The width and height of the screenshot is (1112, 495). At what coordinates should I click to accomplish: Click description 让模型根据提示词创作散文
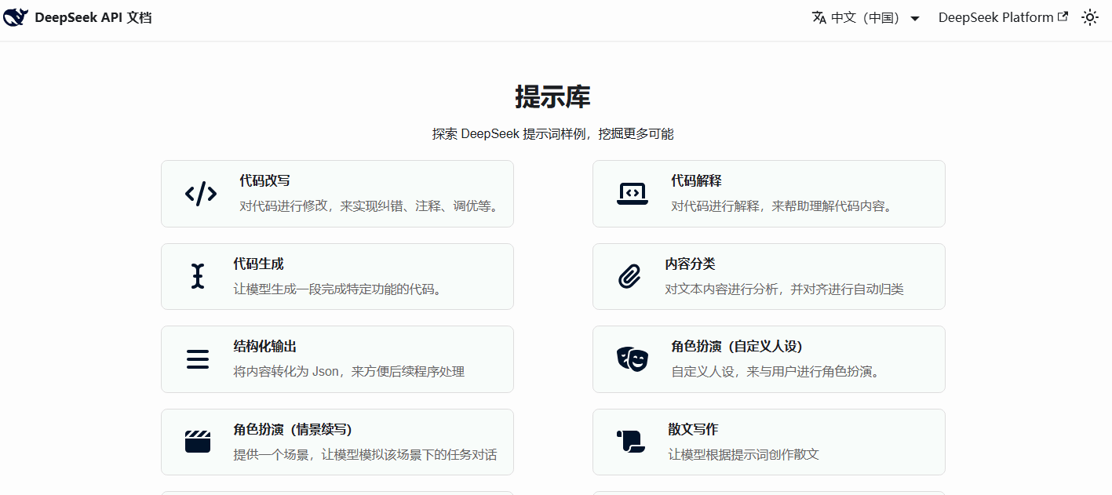[743, 454]
